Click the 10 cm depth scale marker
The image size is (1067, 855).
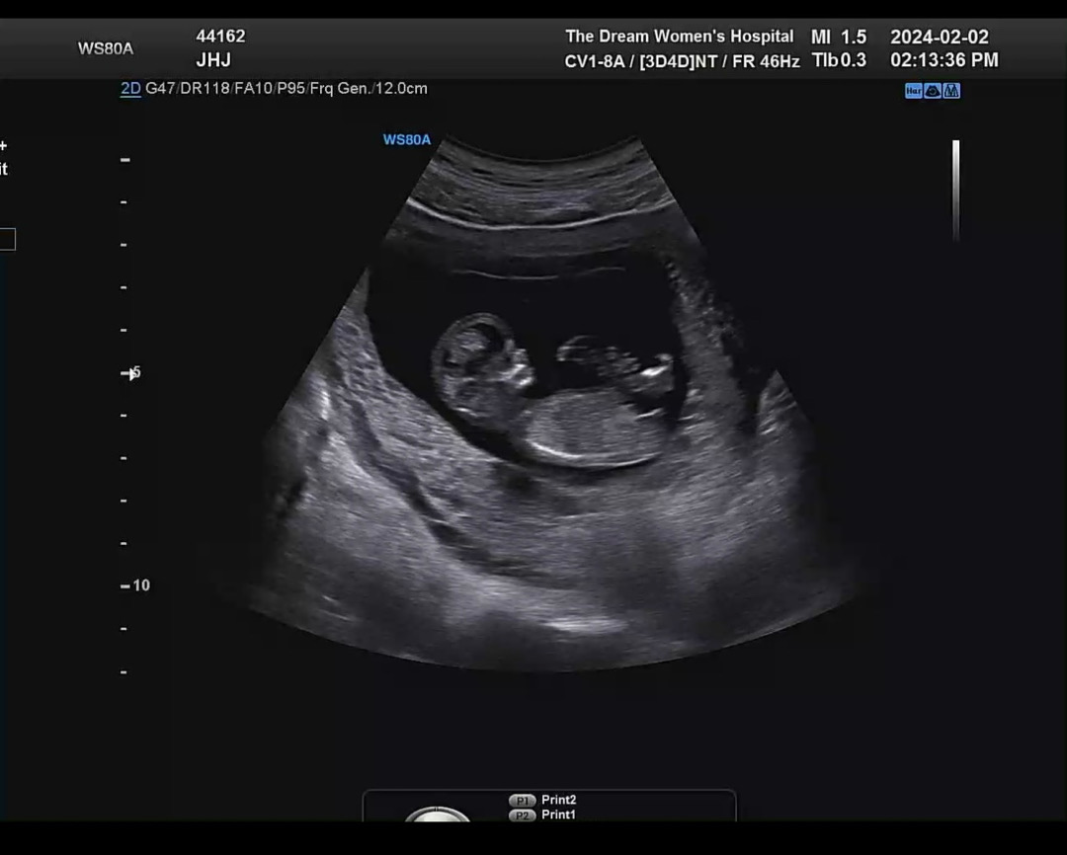click(136, 585)
